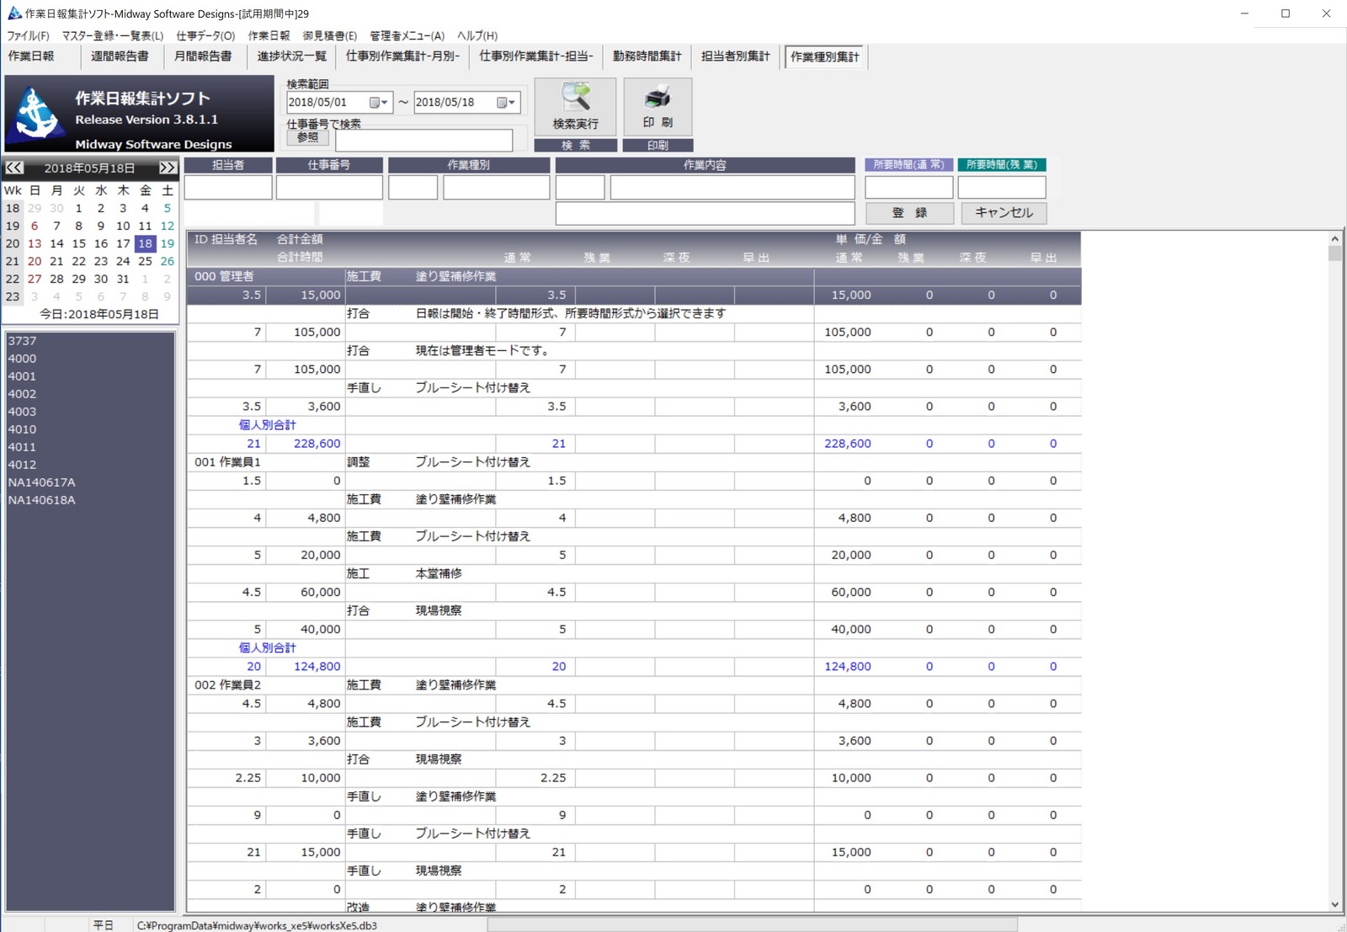Click the 002 作業員2 row
Image resolution: width=1347 pixels, height=932 pixels.
pos(633,684)
